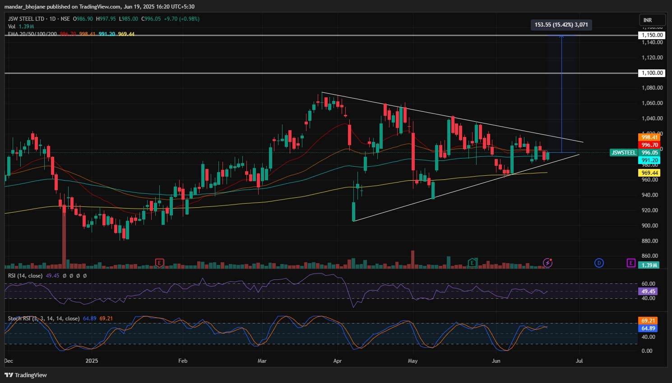Click the green 996.05 last price label
Image resolution: width=672 pixels, height=383 pixels.
point(649,153)
